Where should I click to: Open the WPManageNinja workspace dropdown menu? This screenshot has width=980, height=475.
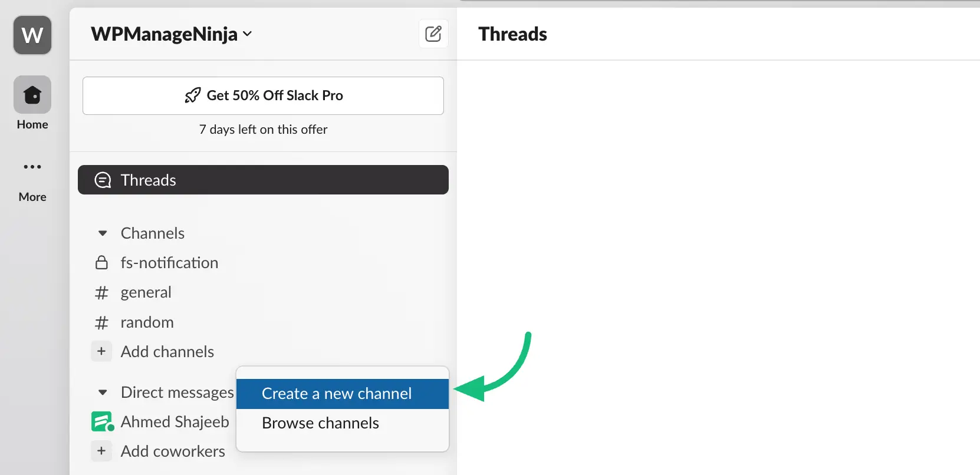[x=172, y=34]
